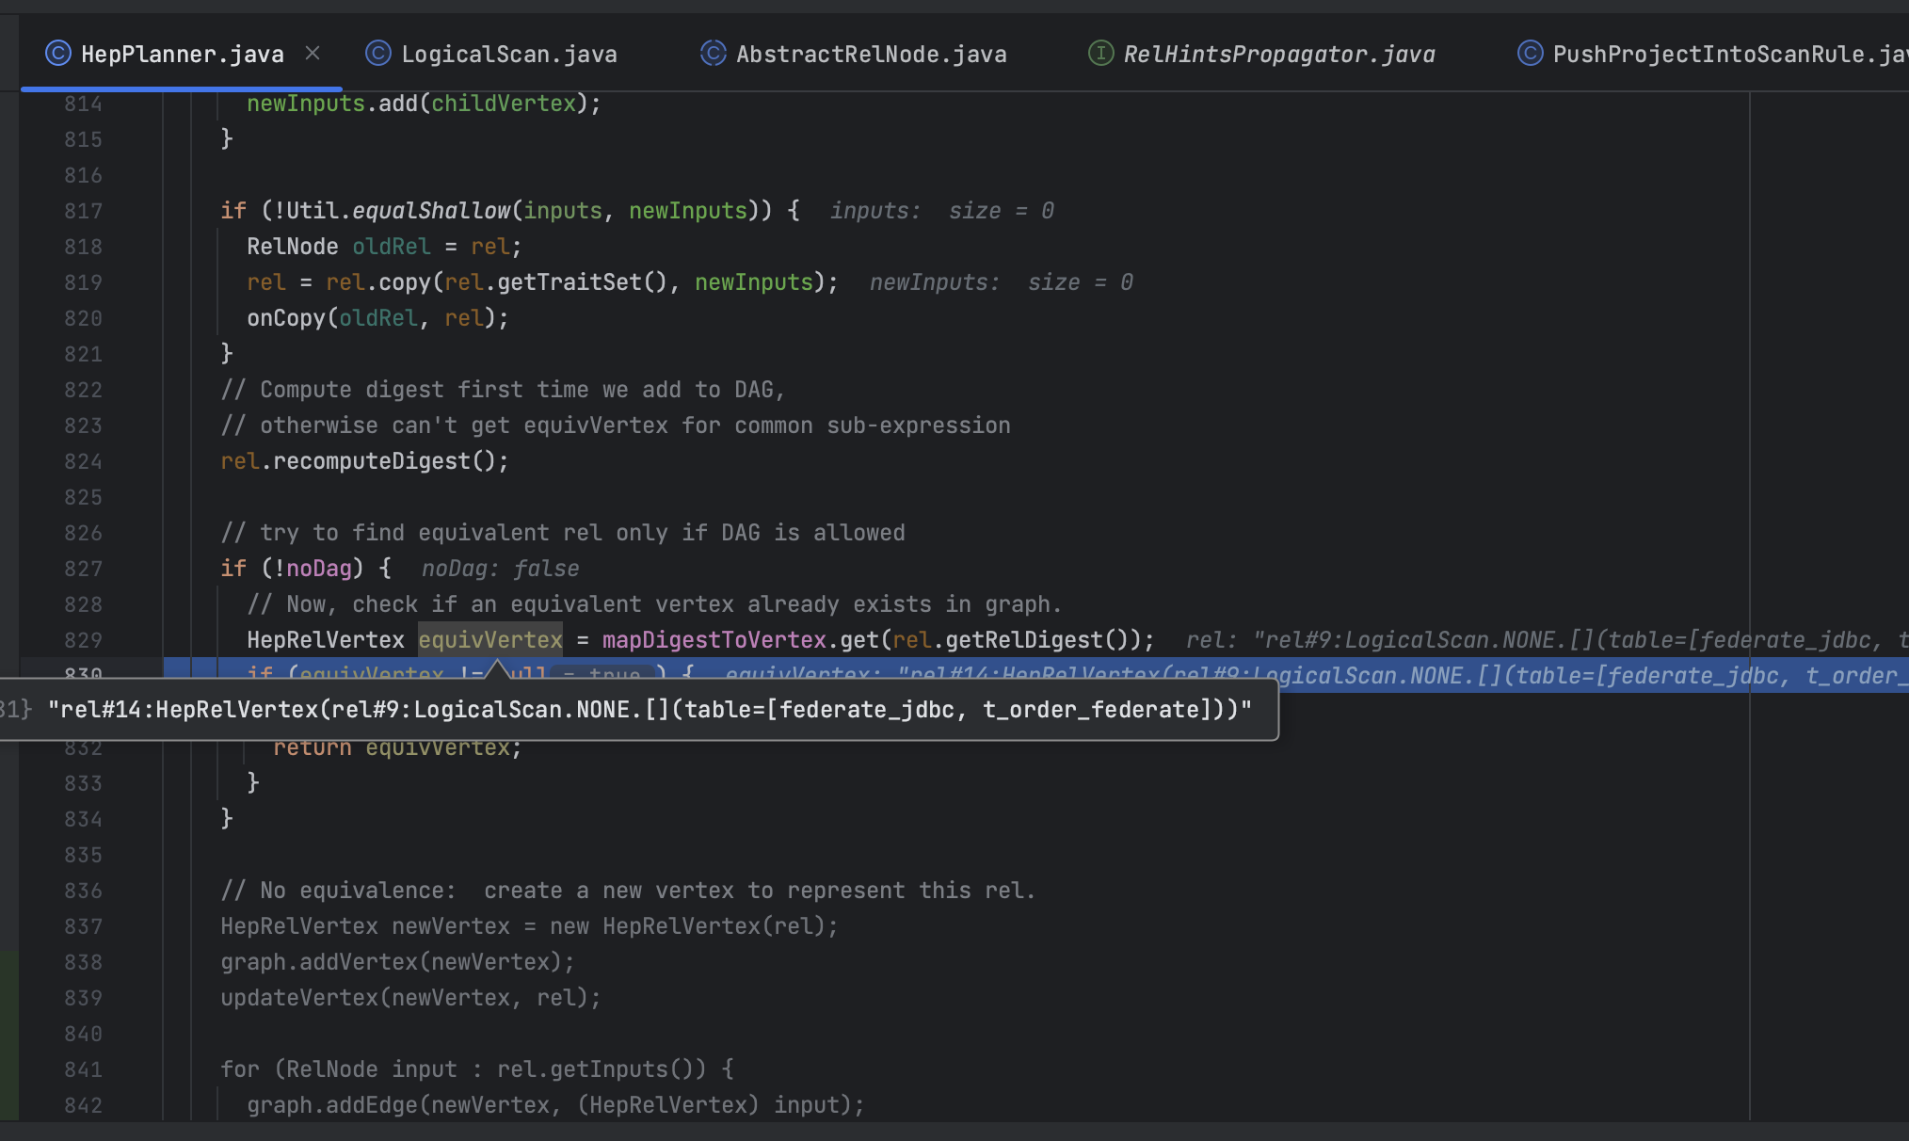Screen dimensions: 1909x1141
Task: Click the AbstractRelNode.java class icon
Action: (713, 54)
